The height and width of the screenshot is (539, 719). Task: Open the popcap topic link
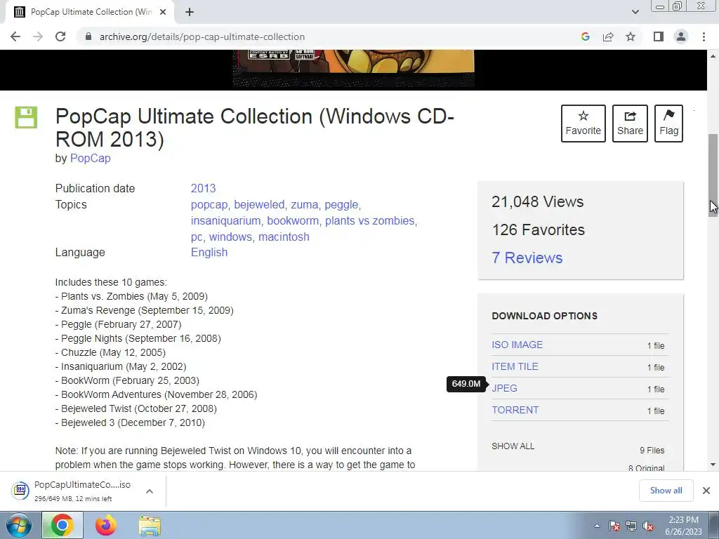point(209,205)
